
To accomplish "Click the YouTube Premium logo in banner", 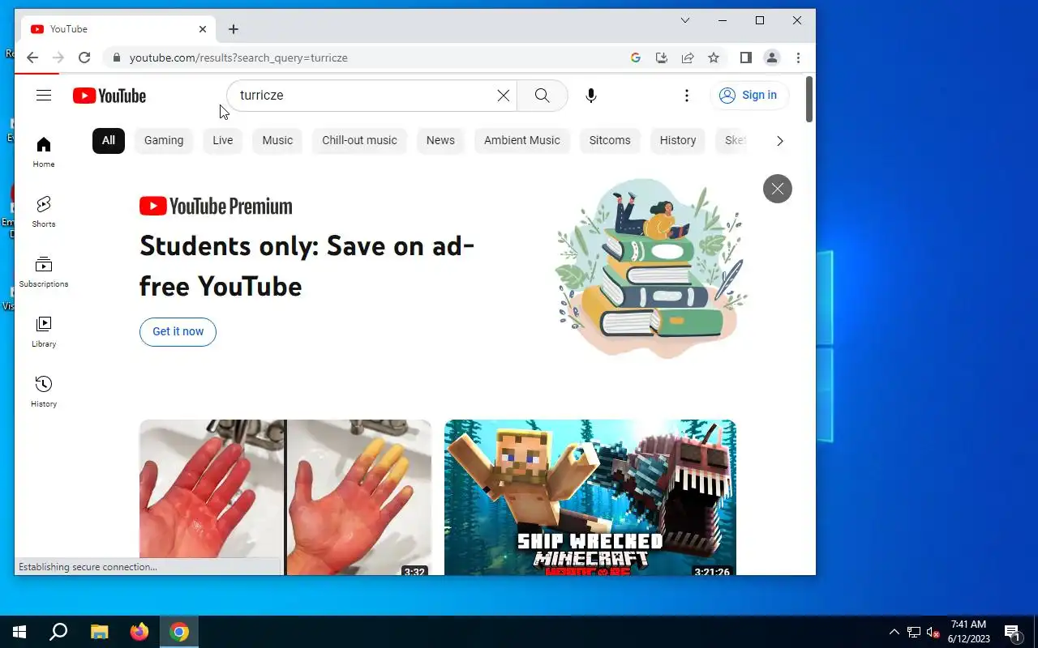I will (216, 207).
